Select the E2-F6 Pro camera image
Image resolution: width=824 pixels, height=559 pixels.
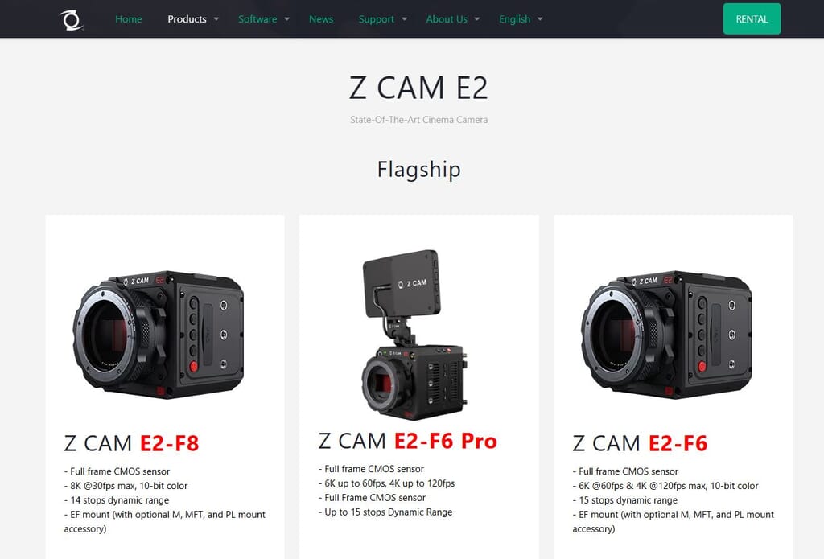point(414,335)
